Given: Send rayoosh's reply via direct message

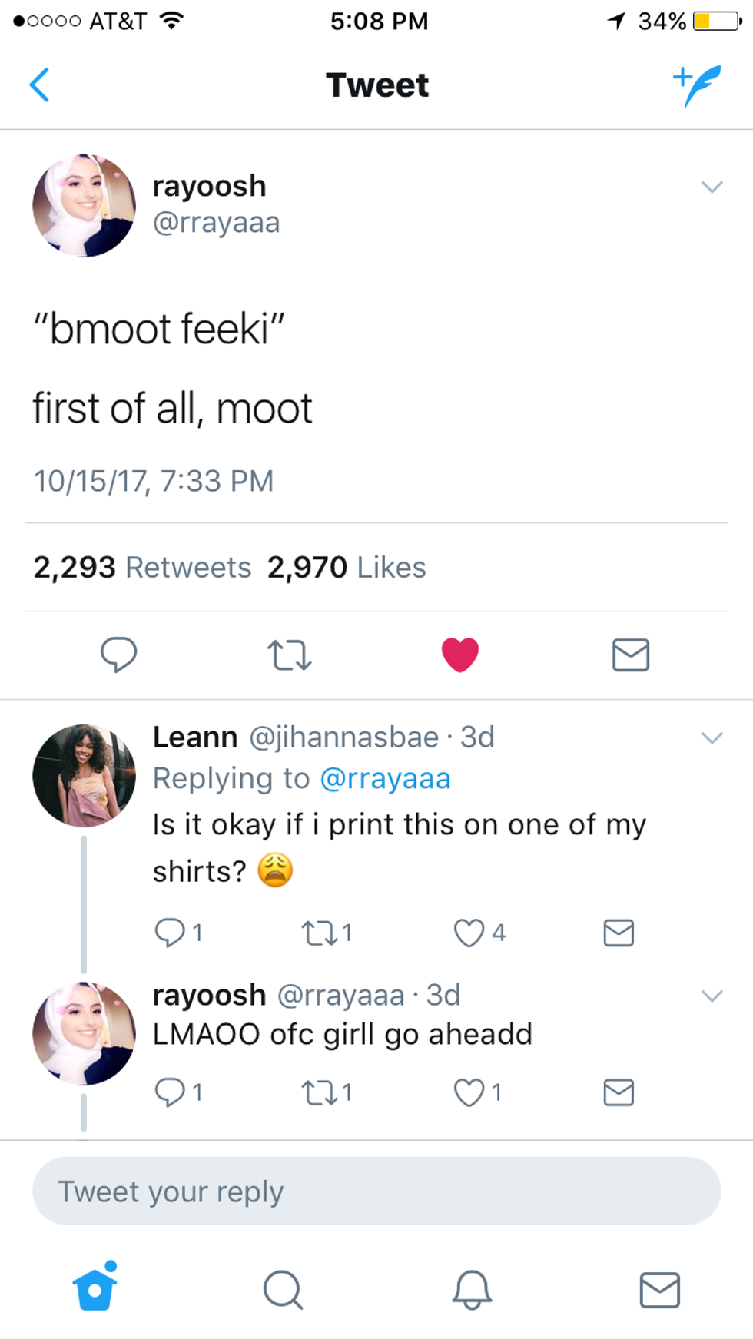Looking at the screenshot, I should tap(619, 1092).
